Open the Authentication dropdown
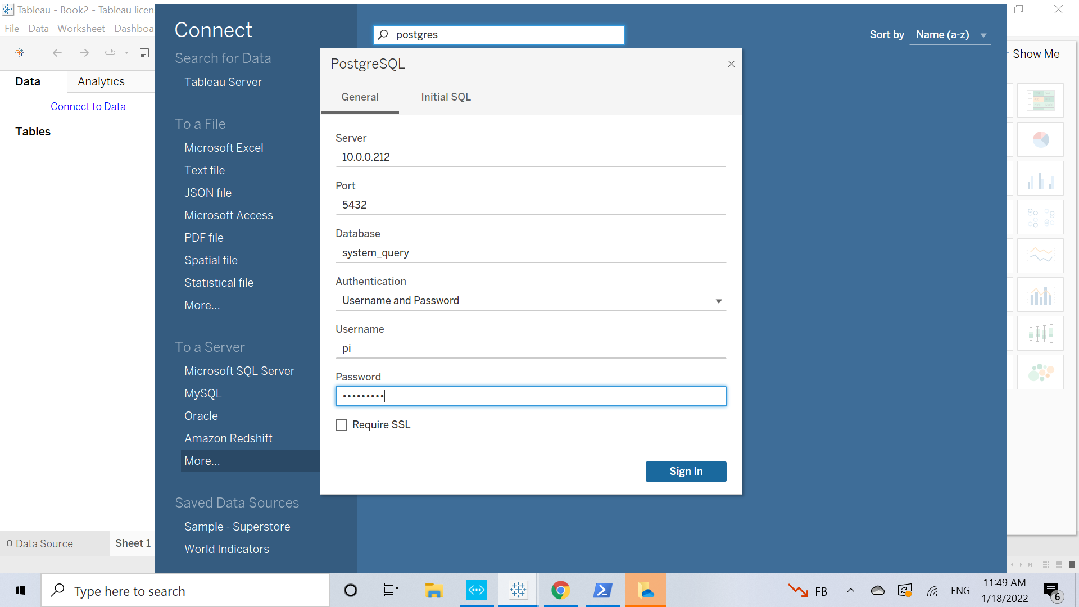The image size is (1079, 607). pyautogui.click(x=531, y=301)
